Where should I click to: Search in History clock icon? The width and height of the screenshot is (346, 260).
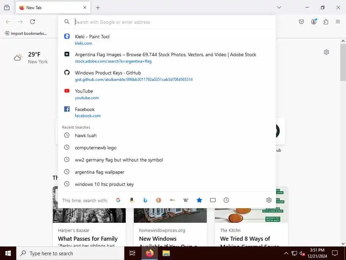click(x=226, y=200)
